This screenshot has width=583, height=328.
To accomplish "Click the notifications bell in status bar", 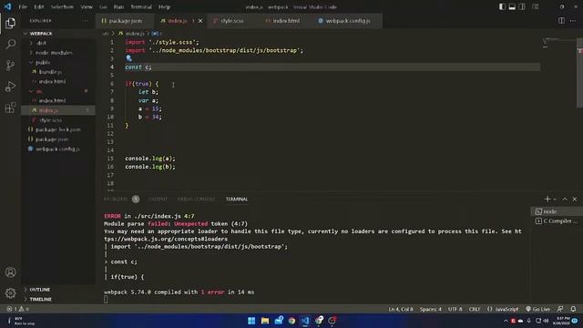I will click(573, 309).
